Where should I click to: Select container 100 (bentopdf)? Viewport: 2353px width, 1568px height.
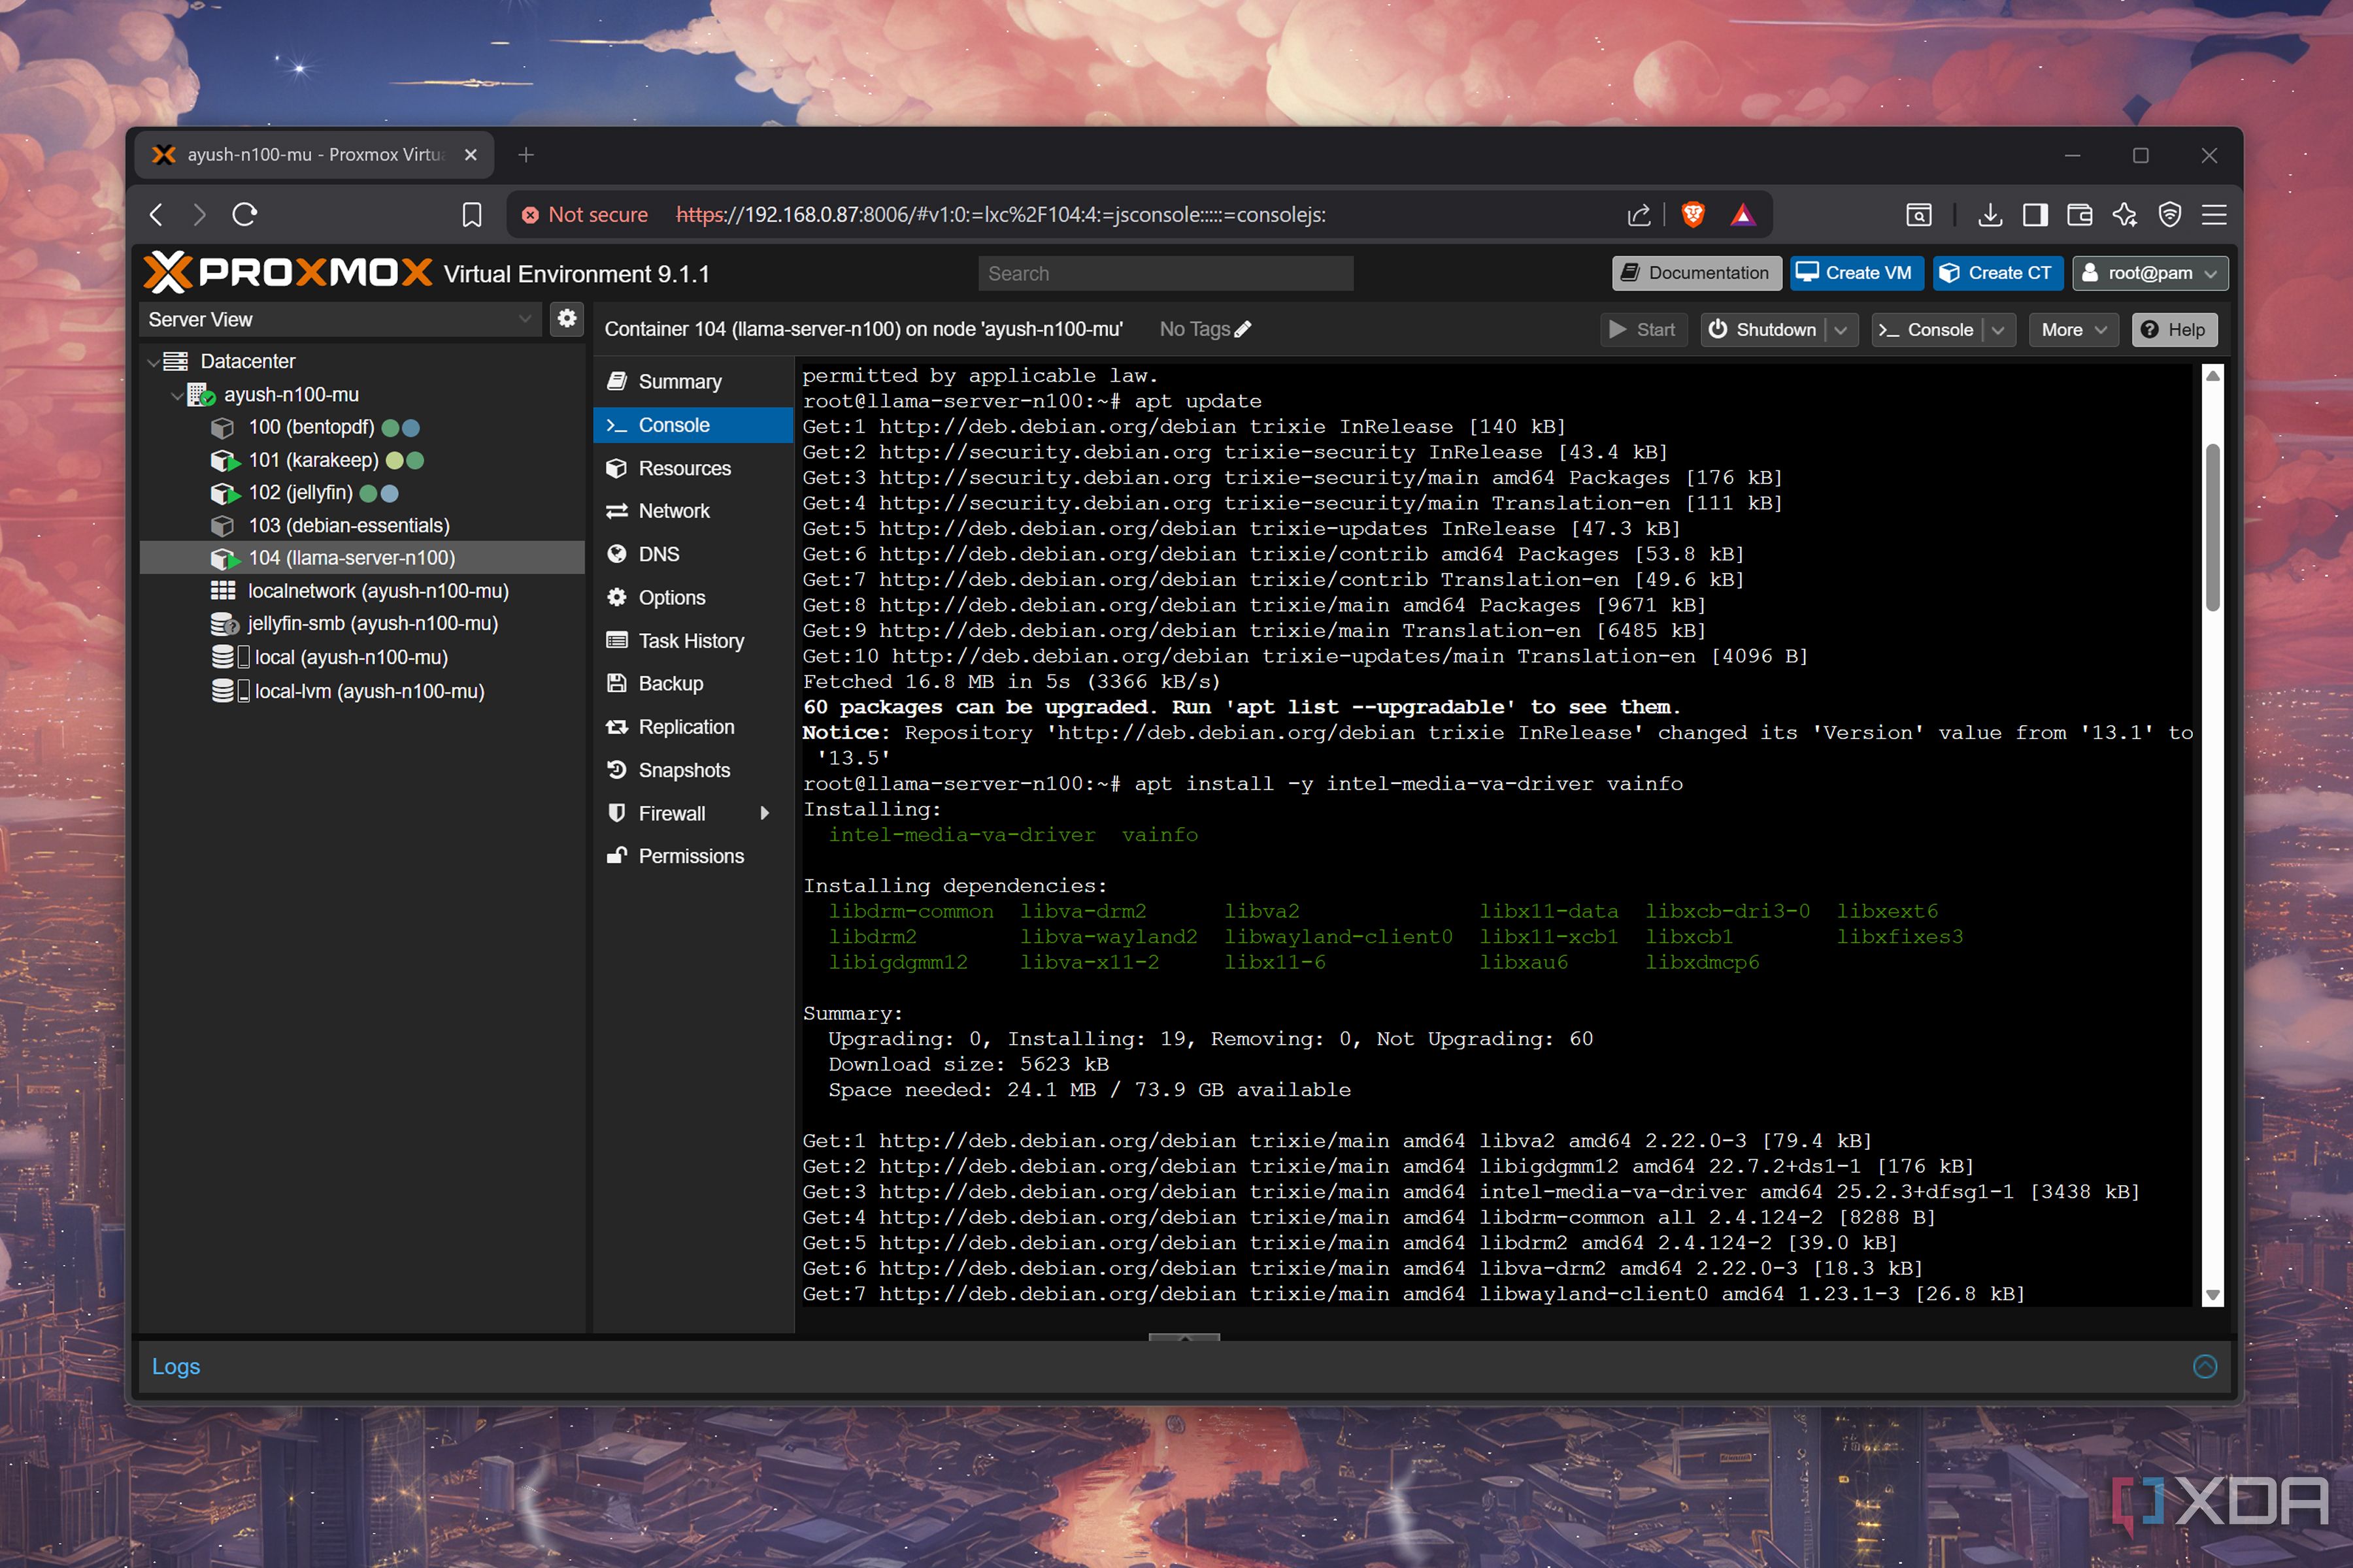pos(362,427)
